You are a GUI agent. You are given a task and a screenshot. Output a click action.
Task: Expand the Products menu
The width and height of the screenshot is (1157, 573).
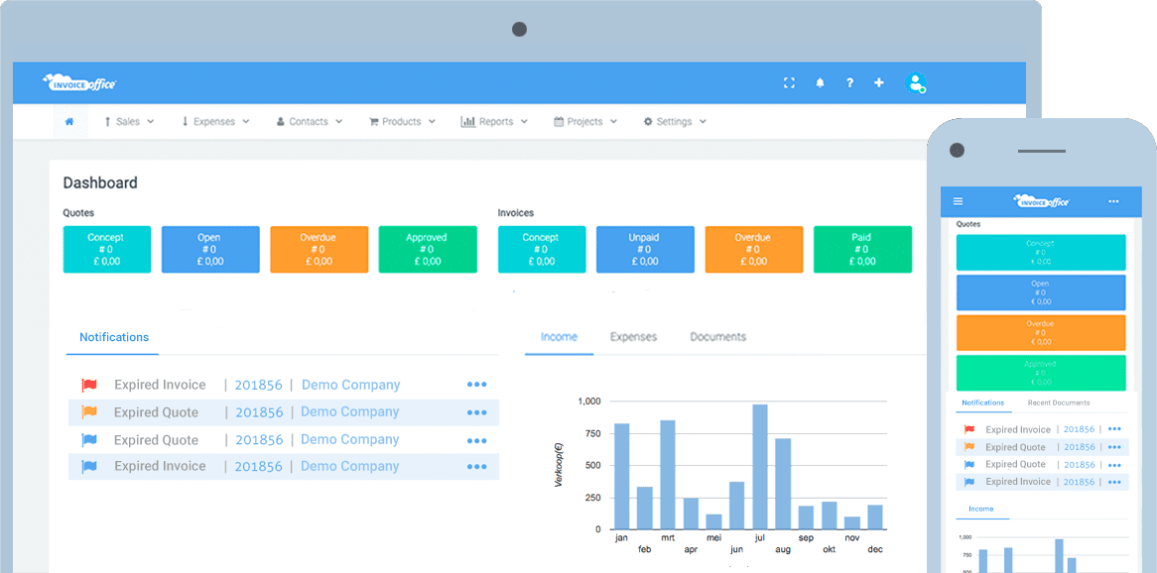[402, 122]
